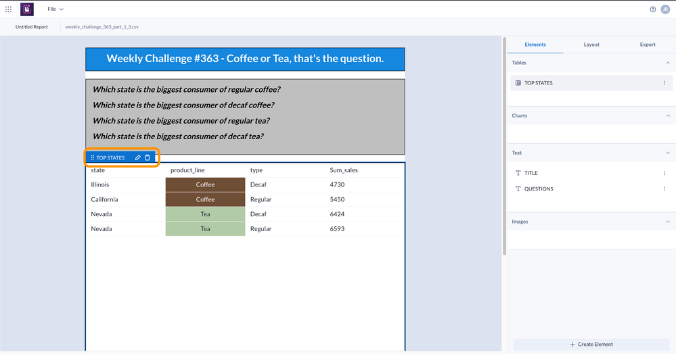This screenshot has width=676, height=354.
Task: Grab the drag handle dots beside TOP STATES
Action: [x=92, y=157]
